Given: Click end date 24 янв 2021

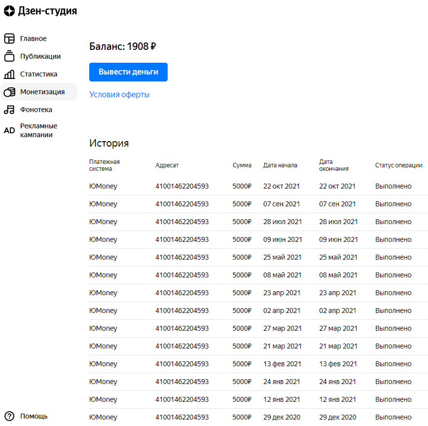Looking at the screenshot, I should [x=337, y=382].
